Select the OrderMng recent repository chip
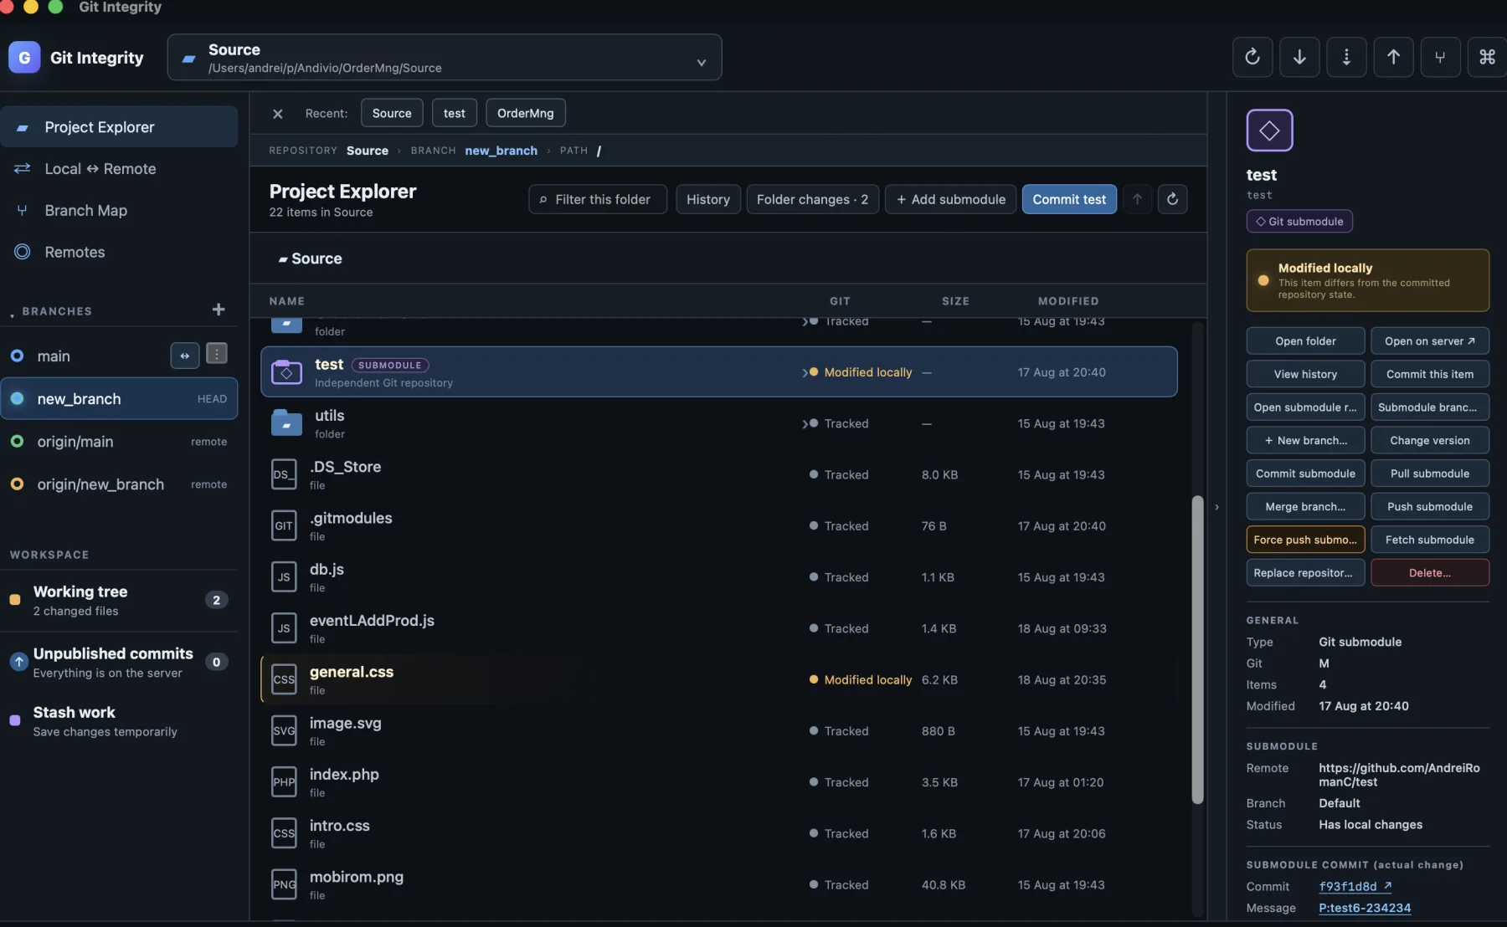 point(526,113)
